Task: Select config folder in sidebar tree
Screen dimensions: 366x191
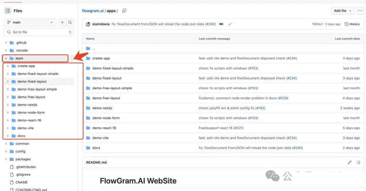Action: (20, 151)
